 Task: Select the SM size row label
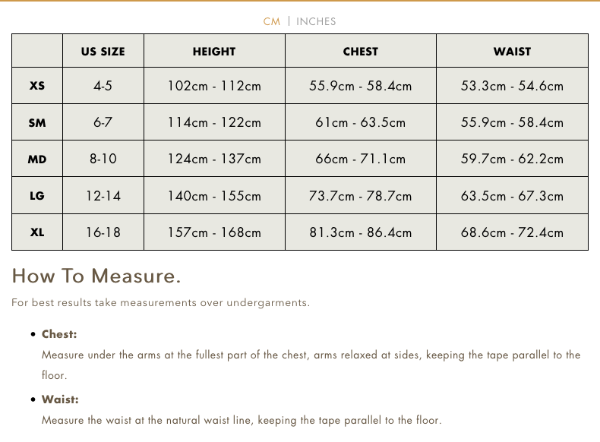point(37,122)
